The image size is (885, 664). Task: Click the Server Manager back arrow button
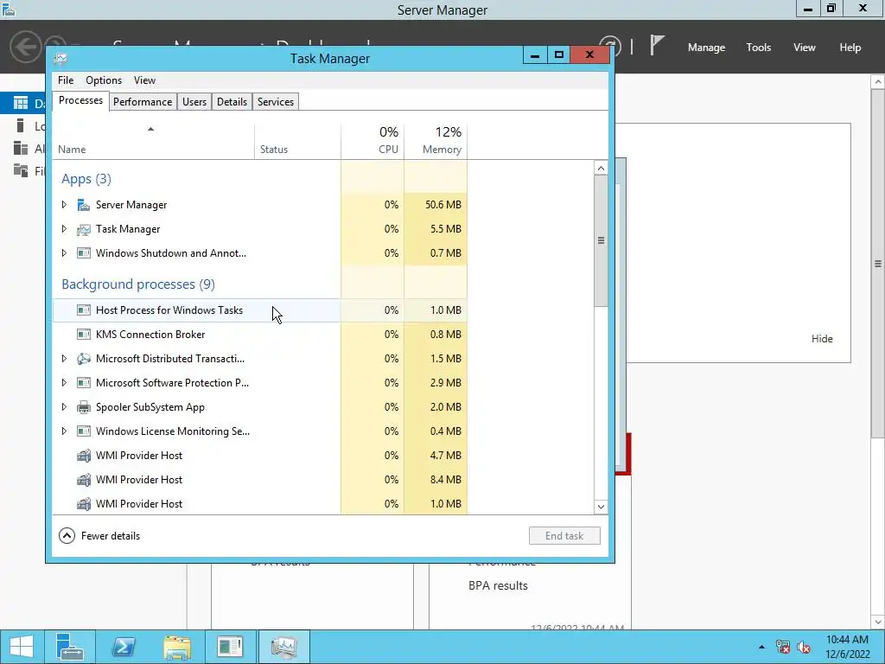[25, 47]
